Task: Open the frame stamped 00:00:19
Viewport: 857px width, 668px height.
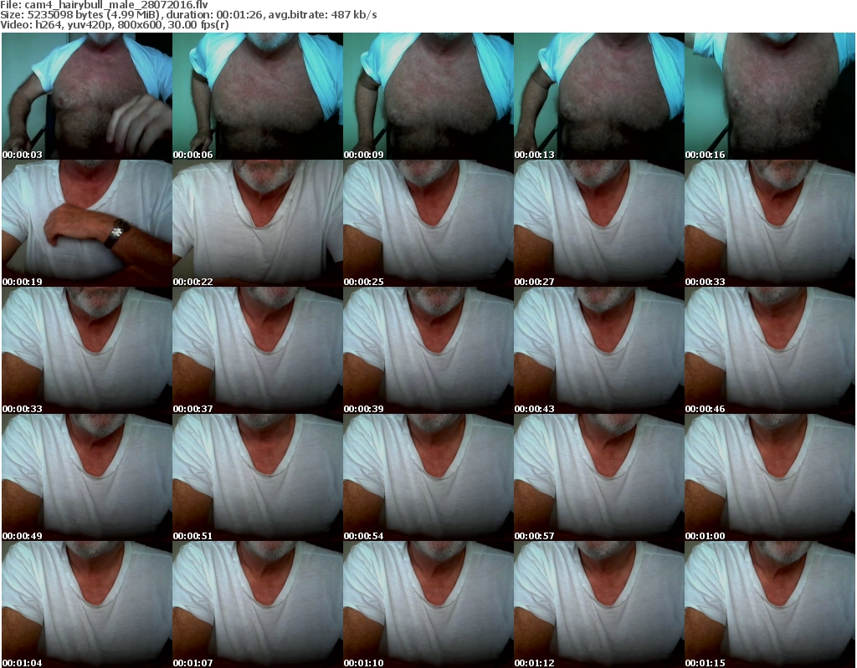Action: pyautogui.click(x=87, y=223)
